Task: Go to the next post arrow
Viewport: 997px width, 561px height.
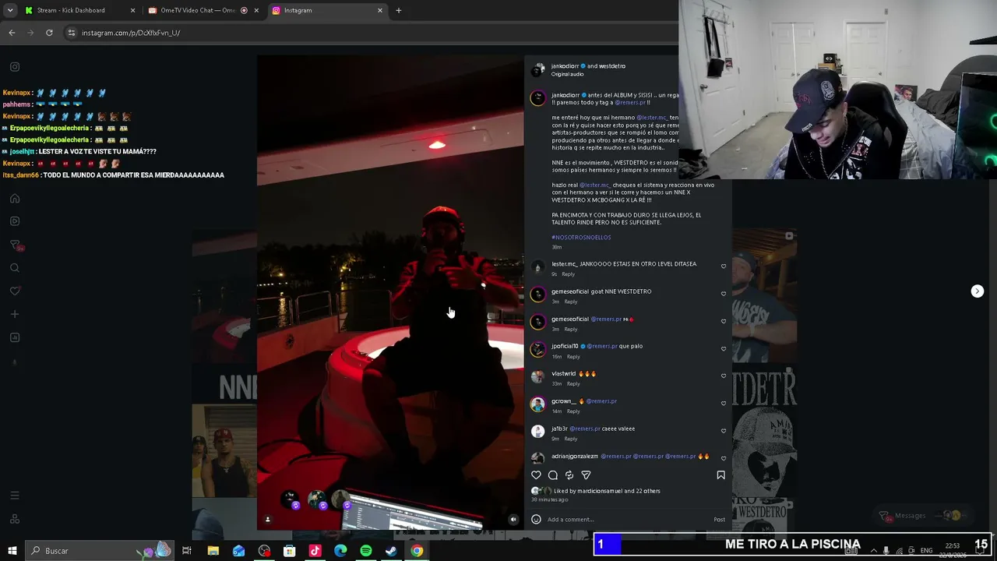Action: coord(978,291)
